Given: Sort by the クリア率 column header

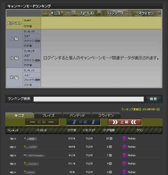Looking at the screenshot, I should 71,130.
